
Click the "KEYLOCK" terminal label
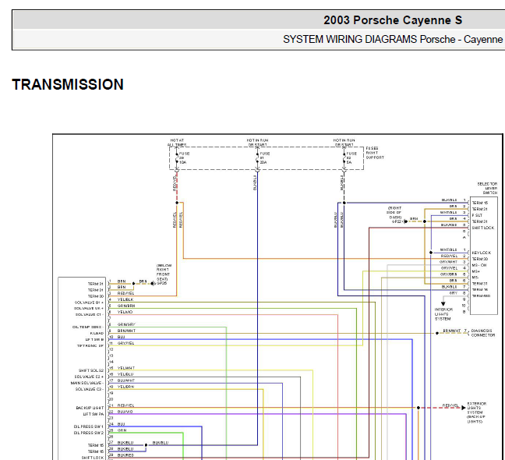point(482,253)
